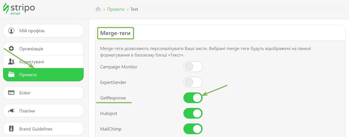Click the Користувачі people icon
Screen dimensions: 349x137
tap(11, 62)
